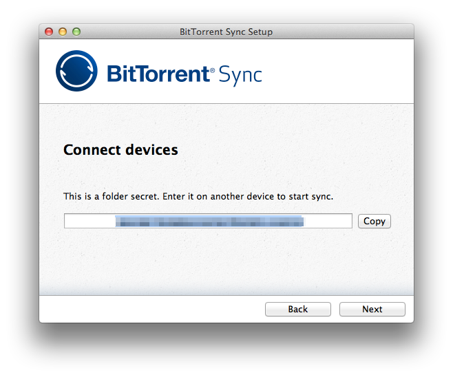The height and width of the screenshot is (377, 453).
Task: Zoom the window with the green button
Action: coord(76,32)
